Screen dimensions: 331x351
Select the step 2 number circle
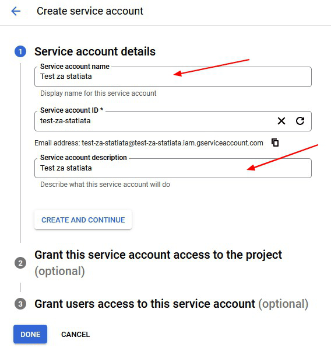point(20,263)
